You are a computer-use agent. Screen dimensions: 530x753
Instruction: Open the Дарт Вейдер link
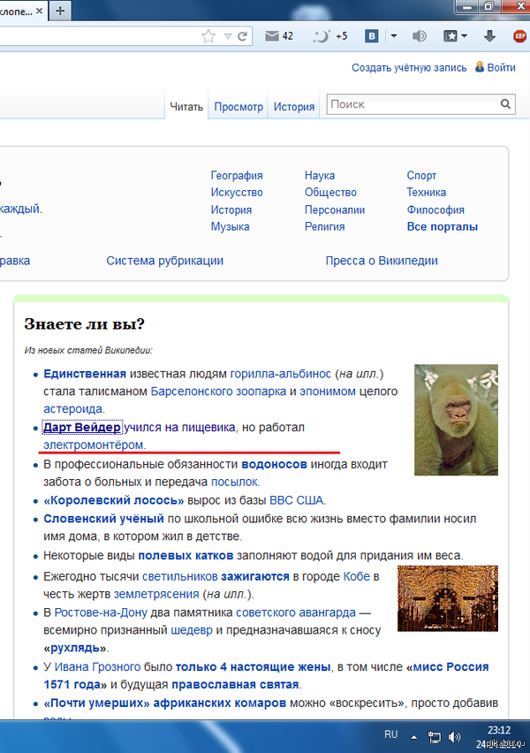(x=82, y=428)
